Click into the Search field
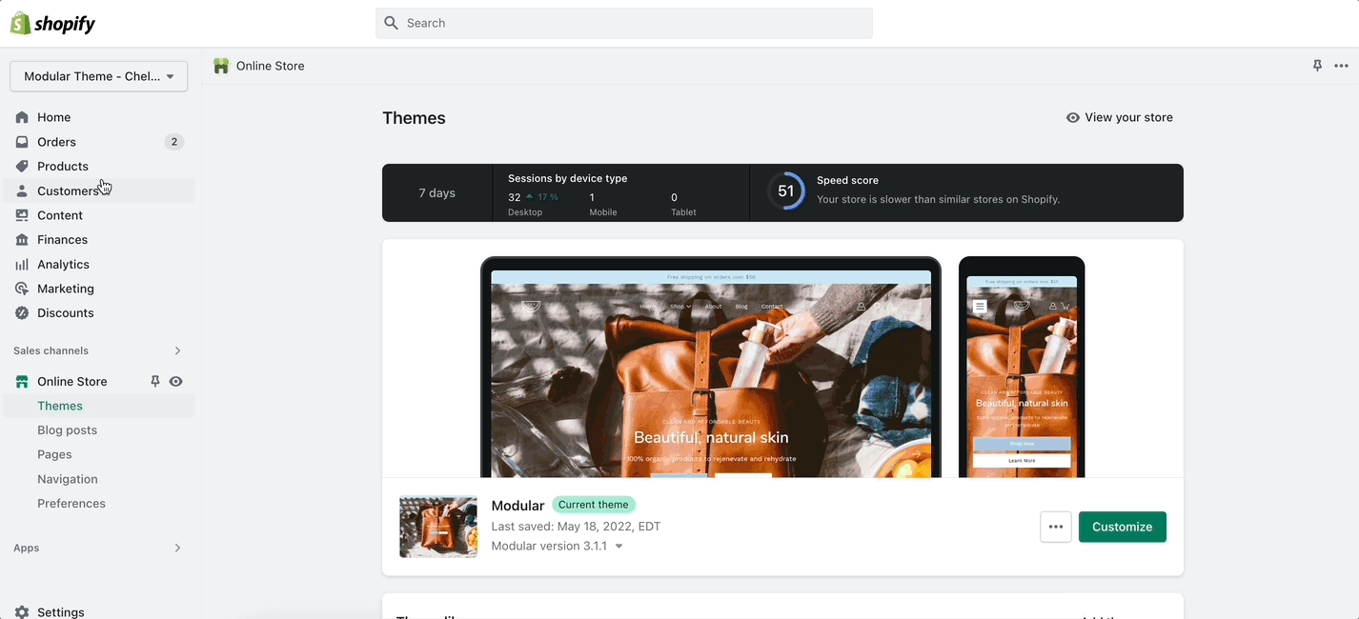 click(624, 23)
